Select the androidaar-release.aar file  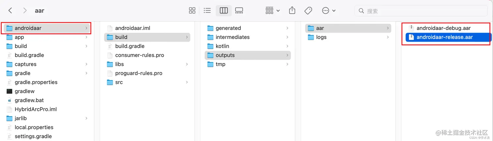pos(448,37)
